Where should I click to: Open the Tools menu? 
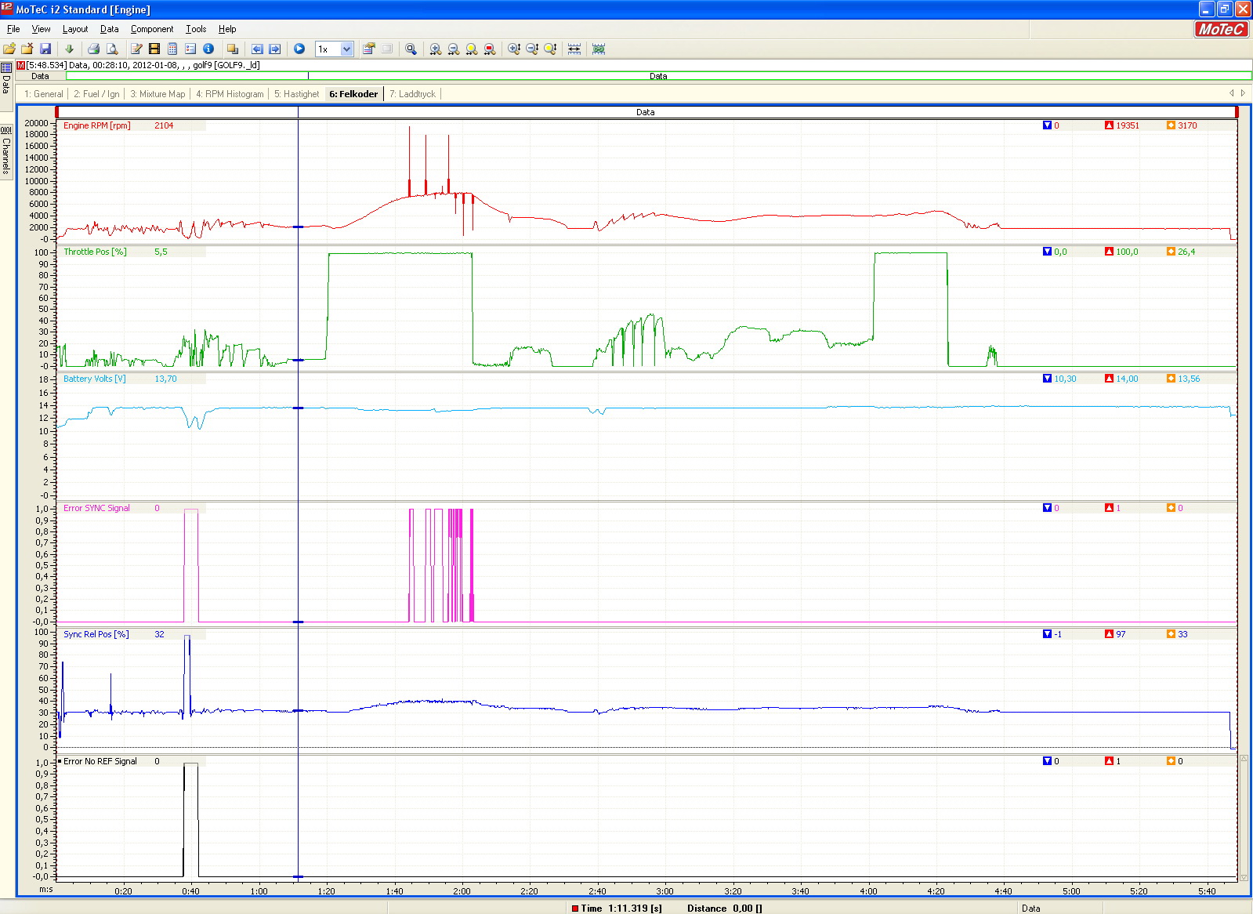196,29
